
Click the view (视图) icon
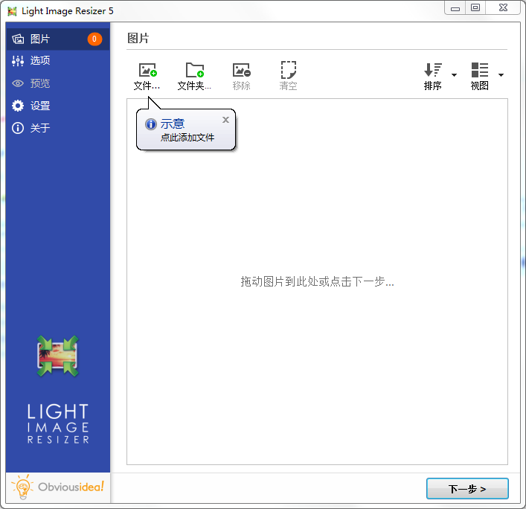tap(480, 70)
